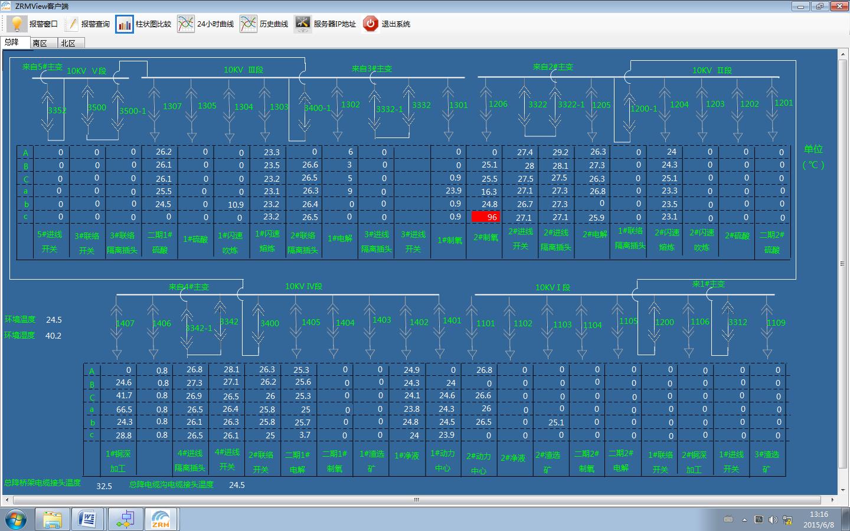
Task: Open ZRM app in Windows taskbar
Action: (x=161, y=520)
